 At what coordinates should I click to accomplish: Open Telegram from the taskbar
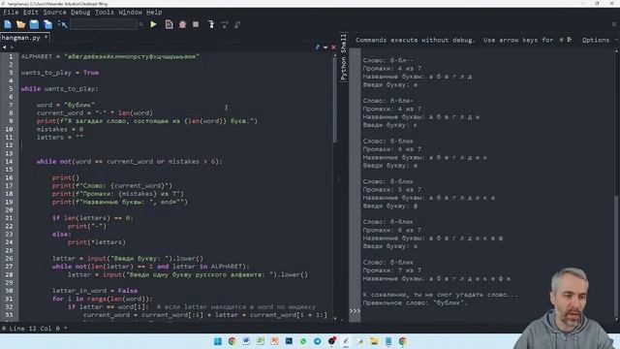point(317,341)
